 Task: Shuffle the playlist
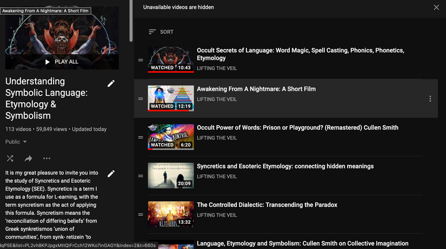click(x=10, y=159)
